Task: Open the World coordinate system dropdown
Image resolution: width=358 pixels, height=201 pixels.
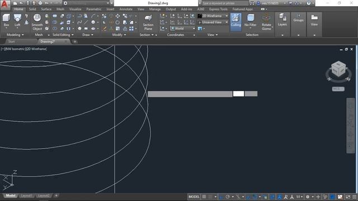Action: click(183, 28)
